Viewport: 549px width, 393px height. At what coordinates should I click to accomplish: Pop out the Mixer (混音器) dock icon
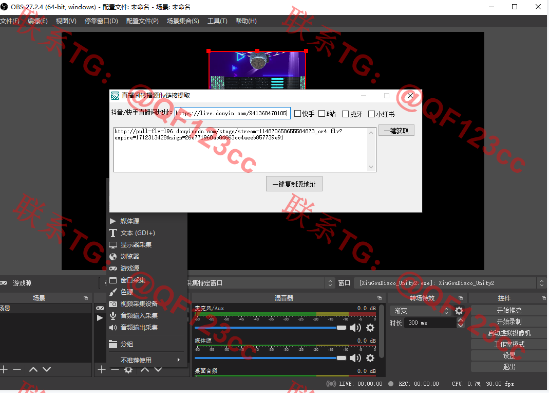click(x=379, y=298)
